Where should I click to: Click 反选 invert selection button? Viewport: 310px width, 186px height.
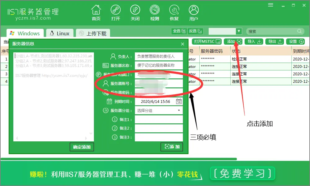pyautogui.click(x=195, y=31)
